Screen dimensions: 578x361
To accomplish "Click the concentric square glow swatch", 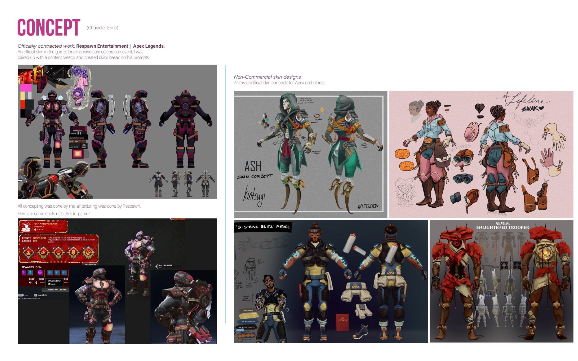I will 77,154.
